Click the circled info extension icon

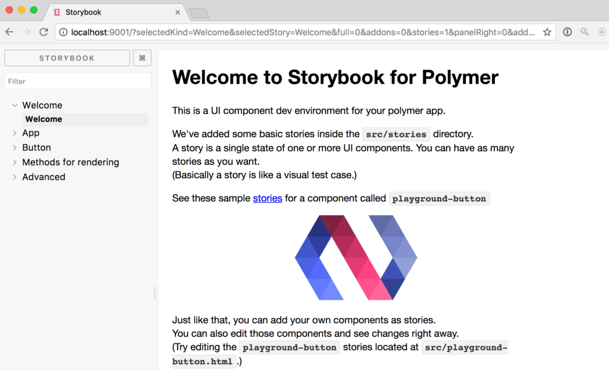coord(567,32)
